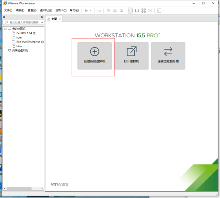Open the snapshot manager icon

click(x=121, y=11)
